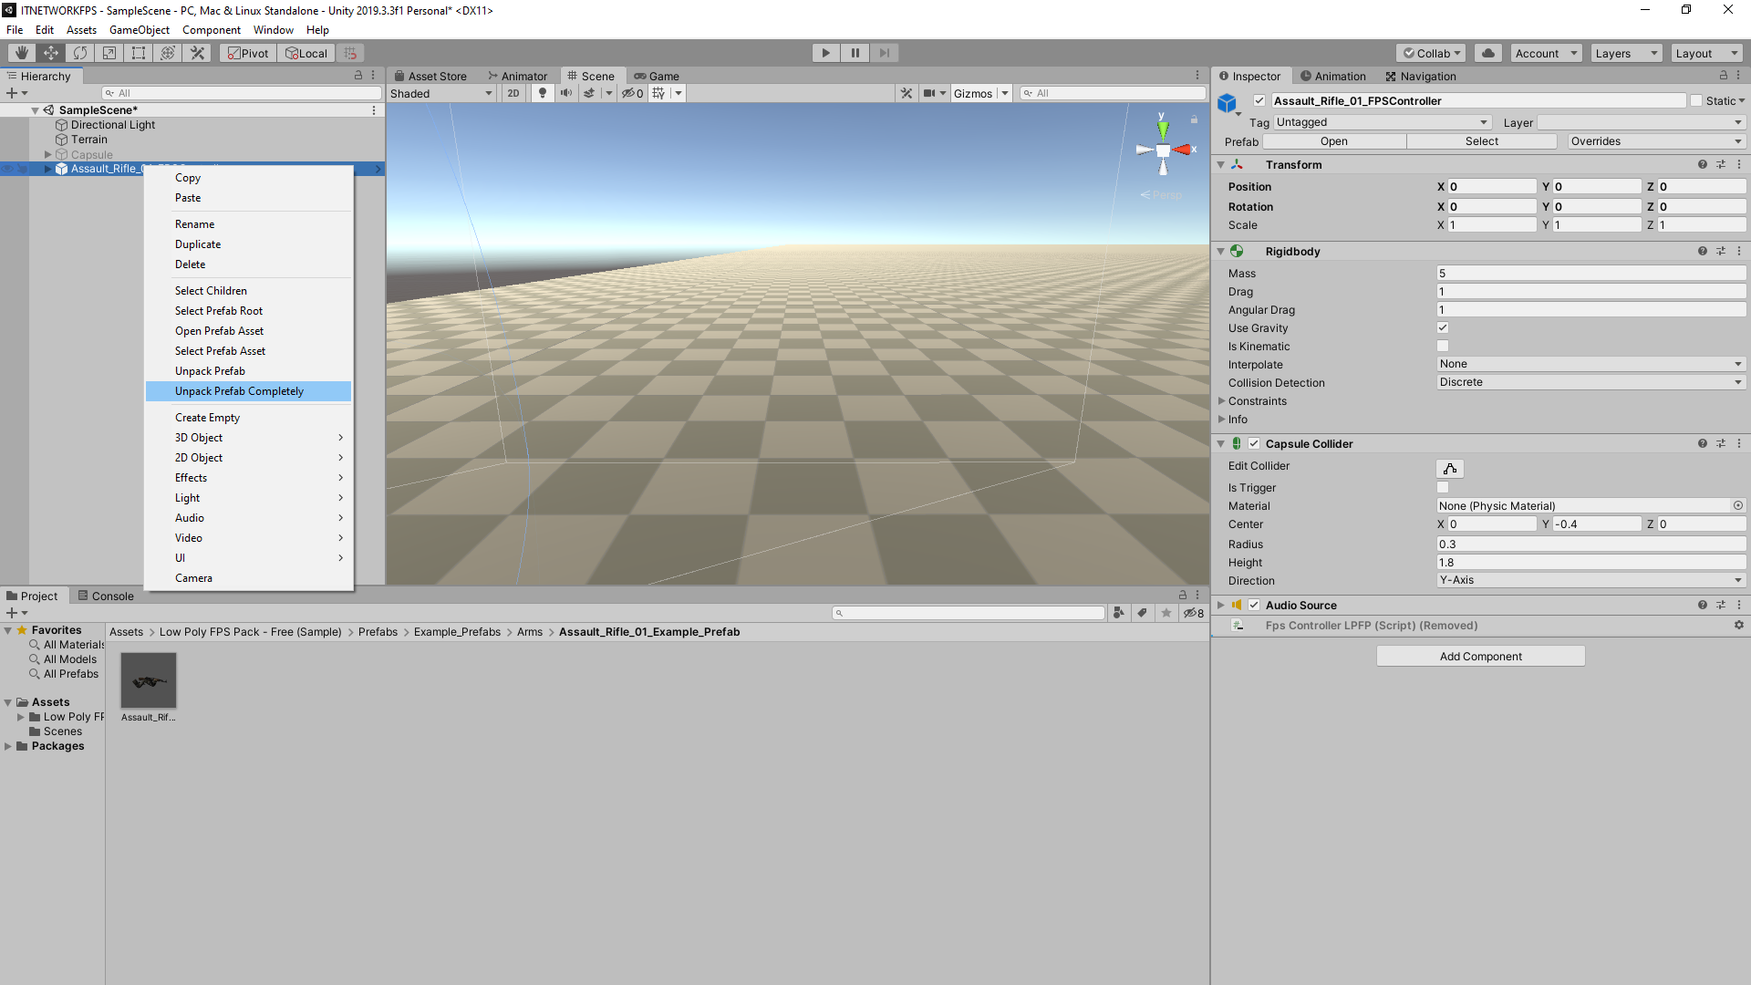This screenshot has width=1751, height=985.
Task: Open the Shaded draw mode dropdown
Action: point(440,92)
